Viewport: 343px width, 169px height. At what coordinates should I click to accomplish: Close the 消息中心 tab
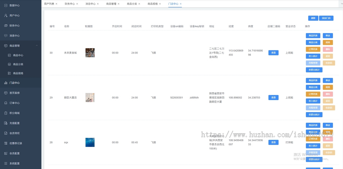tap(98, 4)
